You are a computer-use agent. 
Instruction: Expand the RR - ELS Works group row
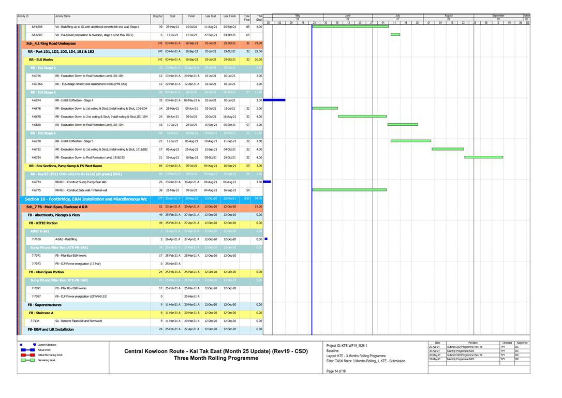coord(41,60)
